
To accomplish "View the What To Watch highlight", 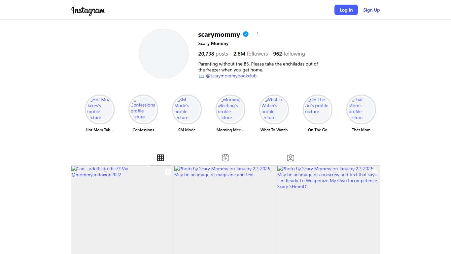I will [x=274, y=109].
